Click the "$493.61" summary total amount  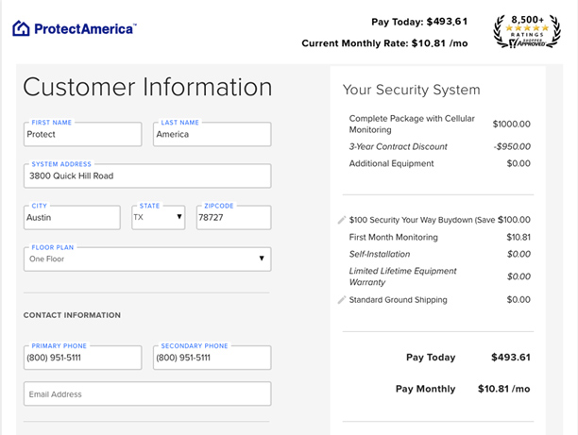[511, 357]
